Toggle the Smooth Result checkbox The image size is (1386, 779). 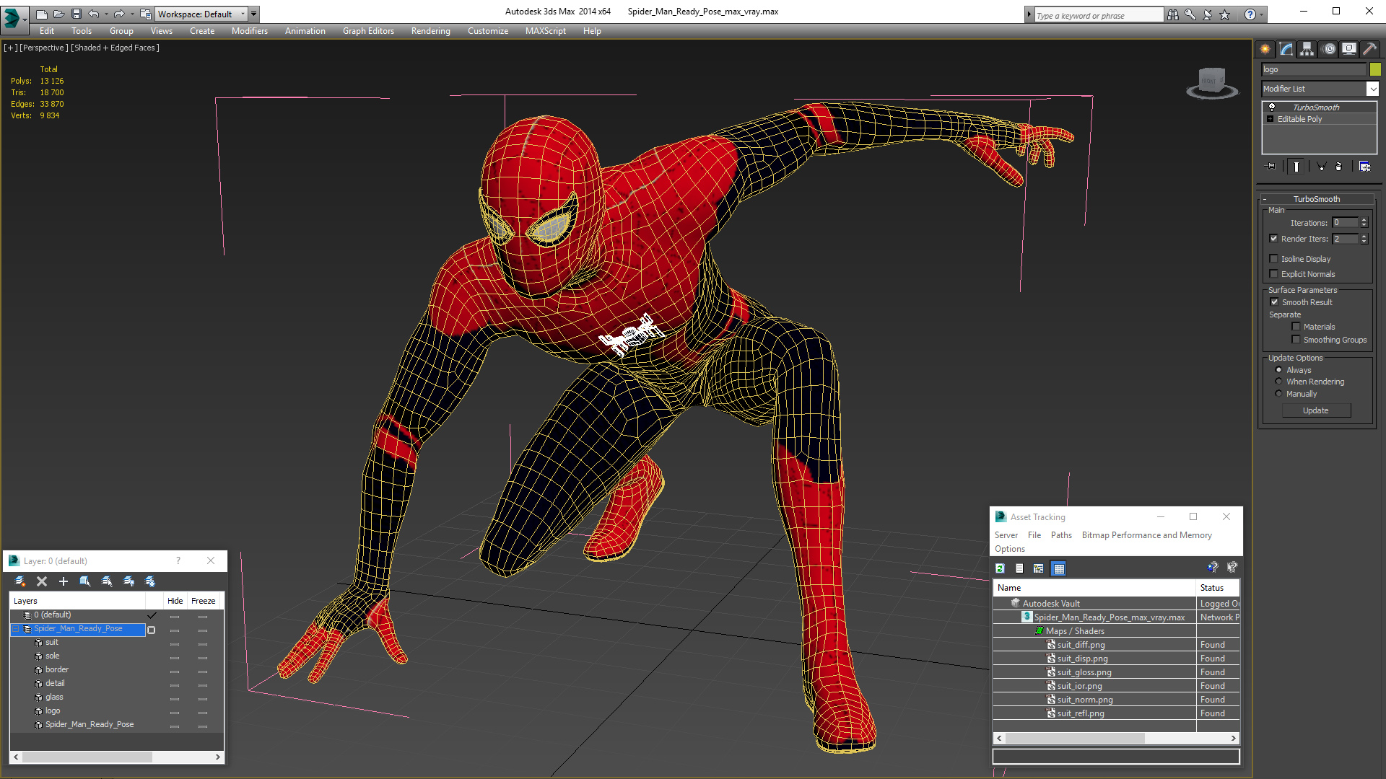(x=1275, y=302)
